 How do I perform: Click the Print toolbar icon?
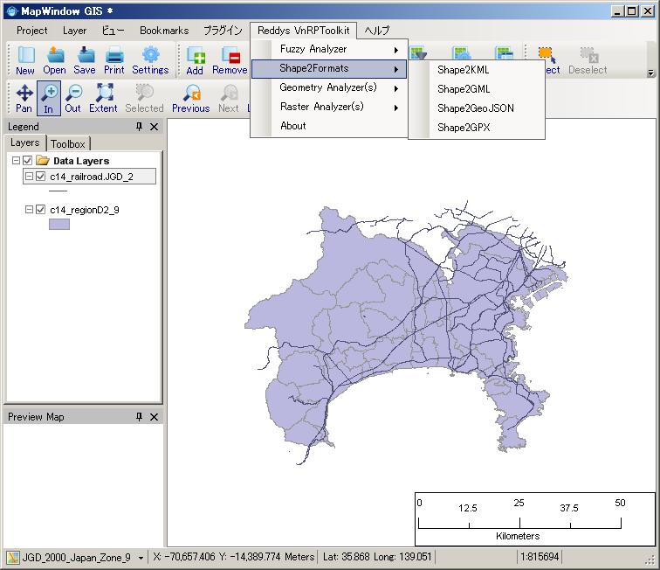(114, 59)
